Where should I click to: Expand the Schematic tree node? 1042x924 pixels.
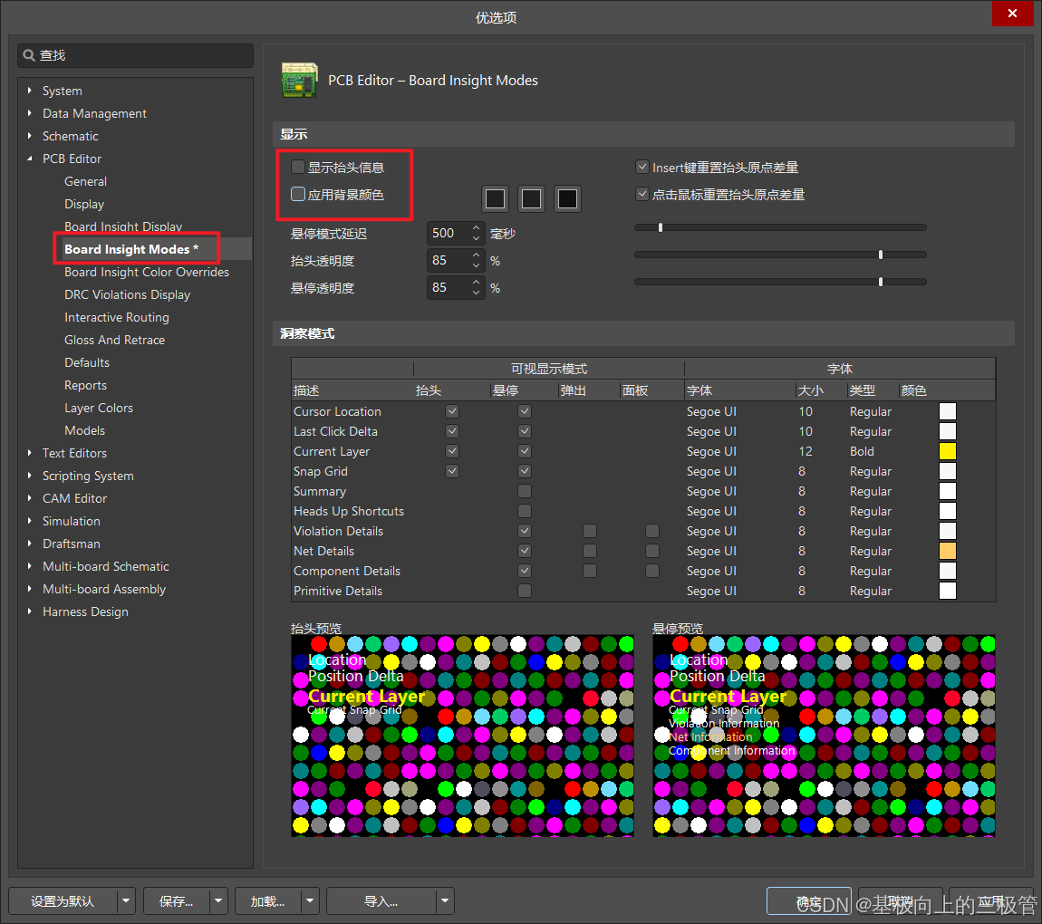(30, 136)
